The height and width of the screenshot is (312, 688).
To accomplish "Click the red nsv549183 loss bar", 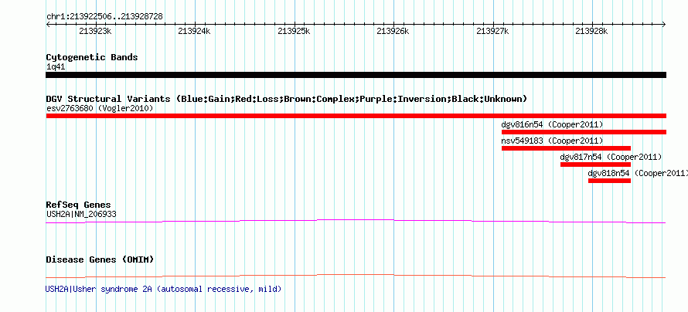I will tap(566, 148).
